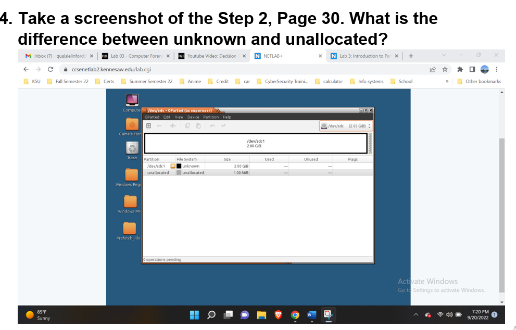Click the Apply operations icon in GParted

tap(224, 125)
